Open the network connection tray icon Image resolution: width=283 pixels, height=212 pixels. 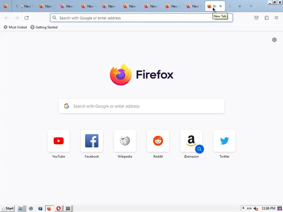[249, 208]
